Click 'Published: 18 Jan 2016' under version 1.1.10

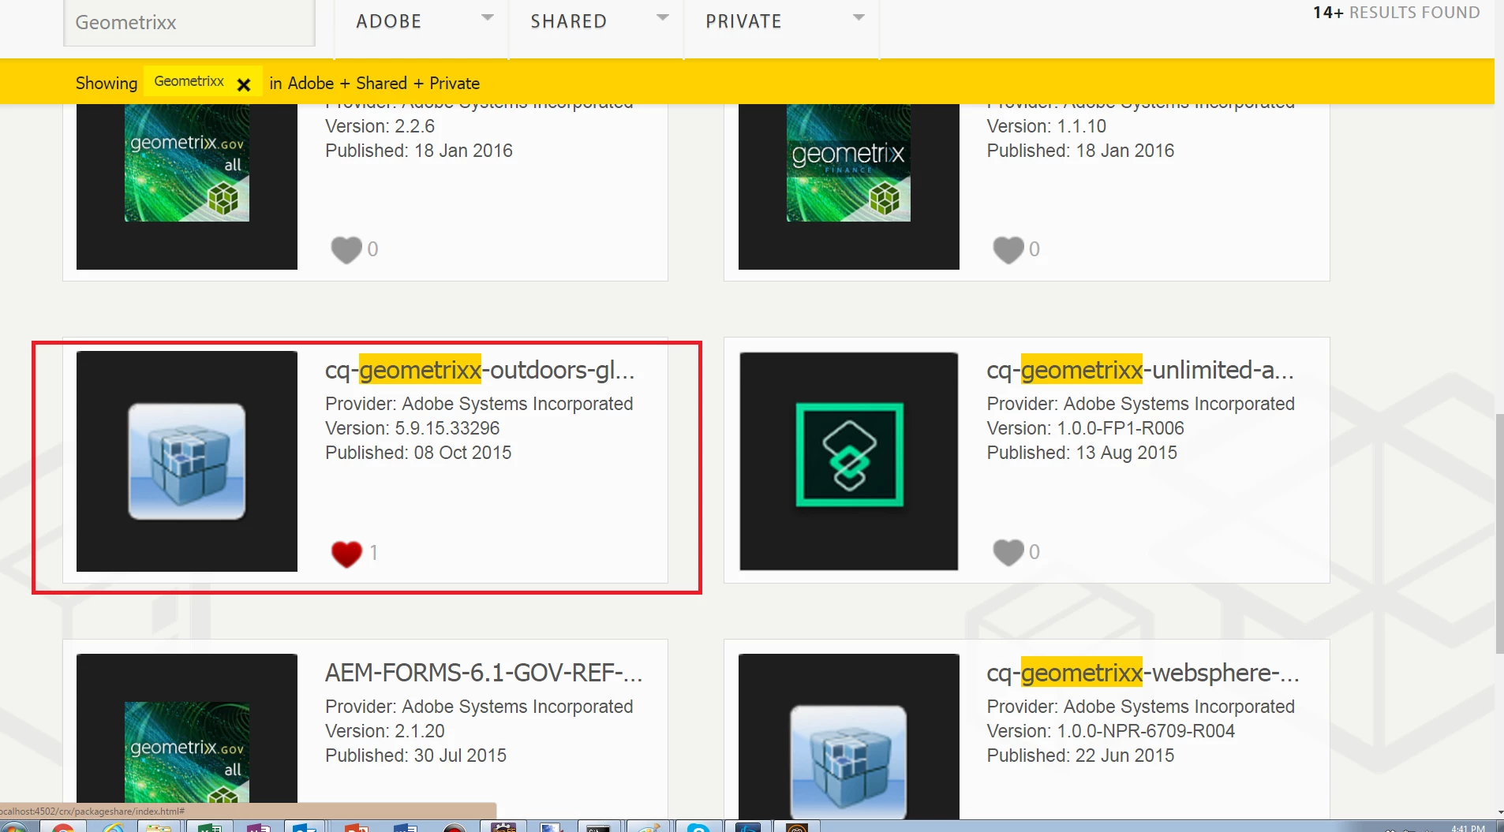pyautogui.click(x=1080, y=151)
